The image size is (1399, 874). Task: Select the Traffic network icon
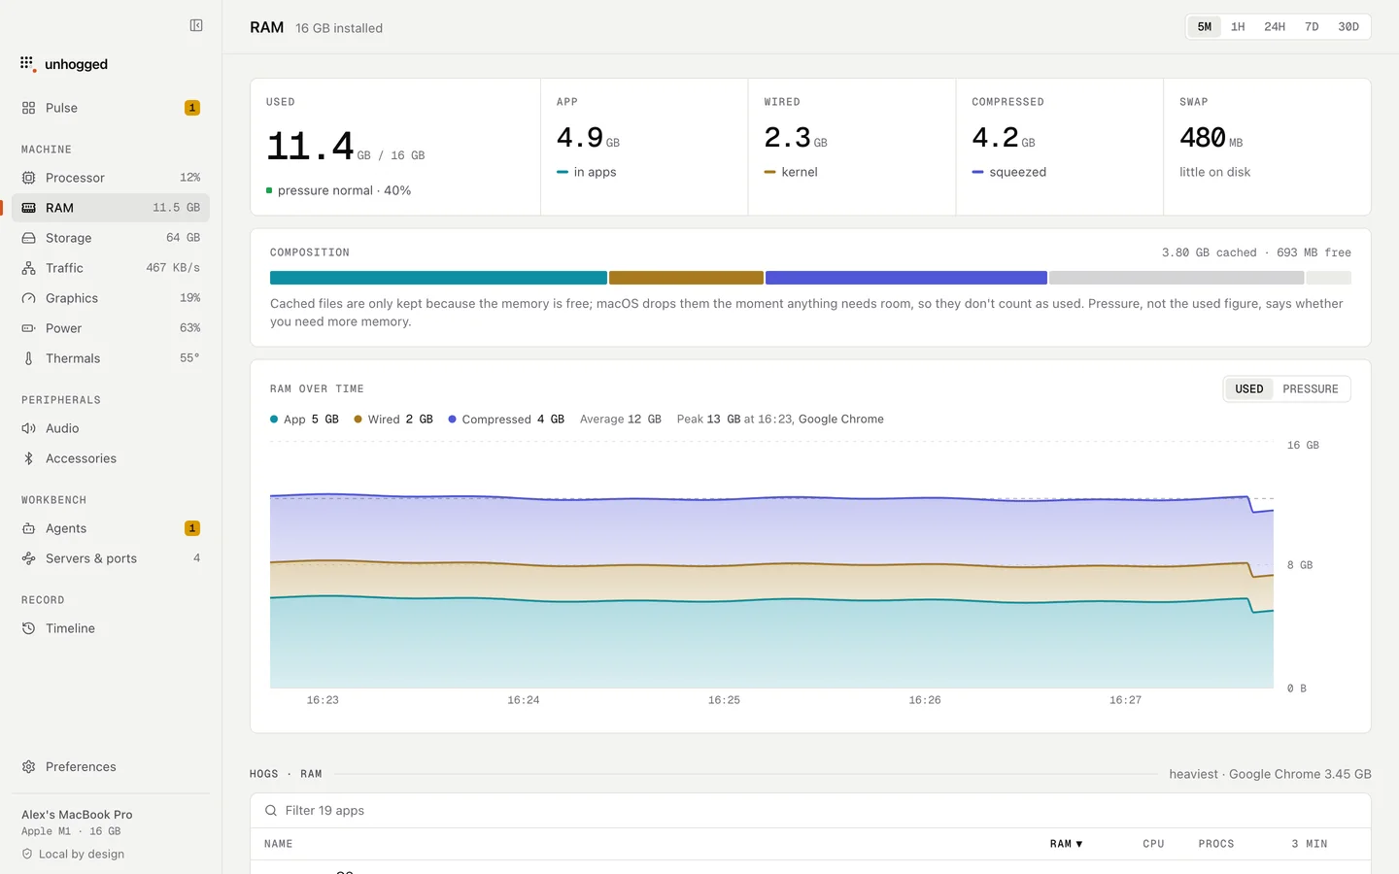pos(28,268)
